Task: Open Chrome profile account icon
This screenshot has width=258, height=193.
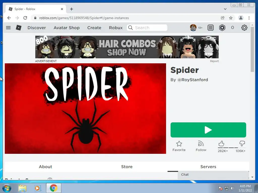Action: 241,18
